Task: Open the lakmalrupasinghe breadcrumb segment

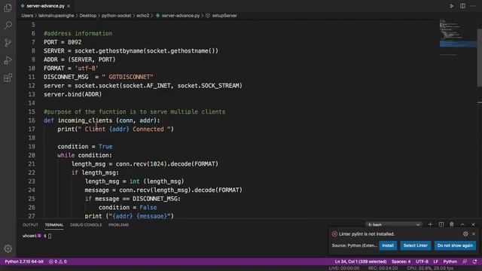Action: (56, 16)
